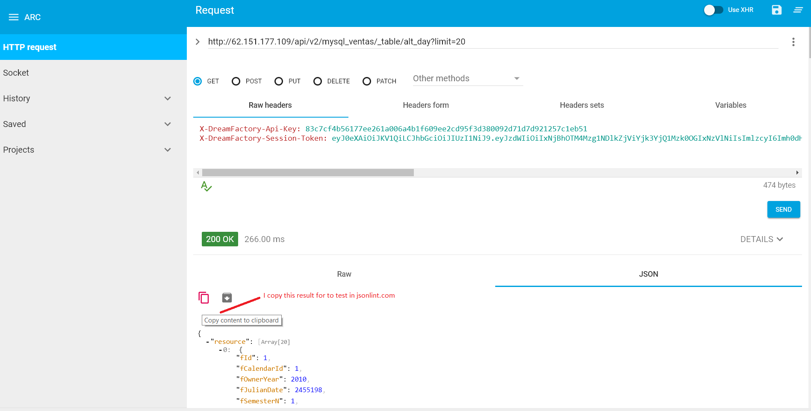This screenshot has height=411, width=811.
Task: Click the right scrollbar arrow of headers
Action: click(797, 173)
